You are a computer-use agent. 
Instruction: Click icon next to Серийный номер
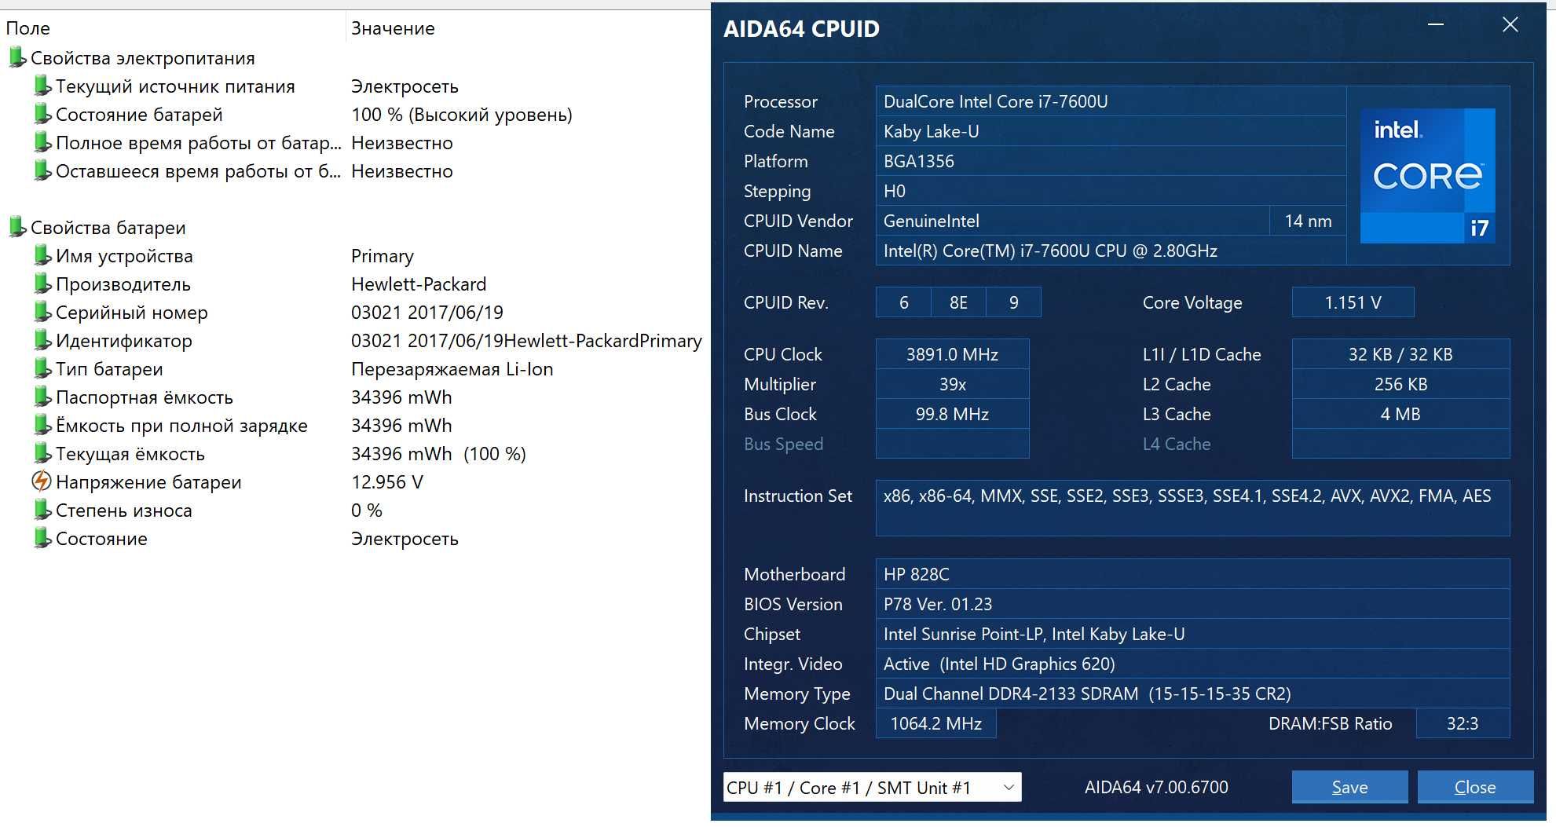pos(42,312)
